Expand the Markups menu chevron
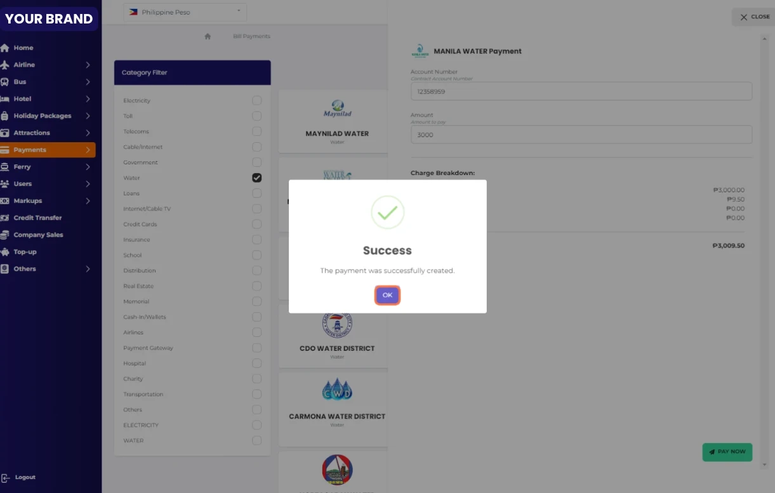The height and width of the screenshot is (493, 775). click(88, 201)
